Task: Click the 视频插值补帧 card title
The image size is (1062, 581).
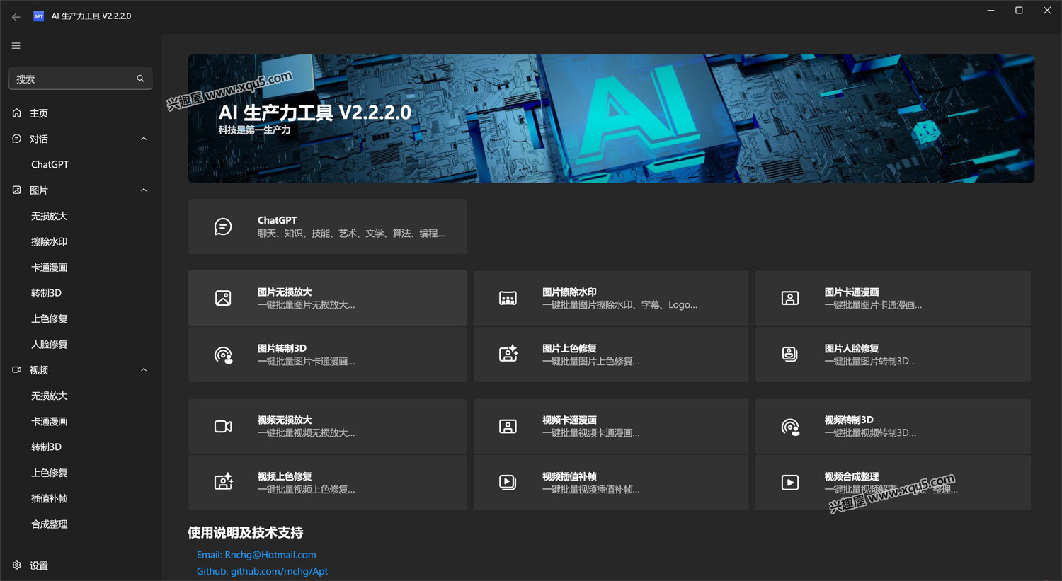Action: click(569, 476)
